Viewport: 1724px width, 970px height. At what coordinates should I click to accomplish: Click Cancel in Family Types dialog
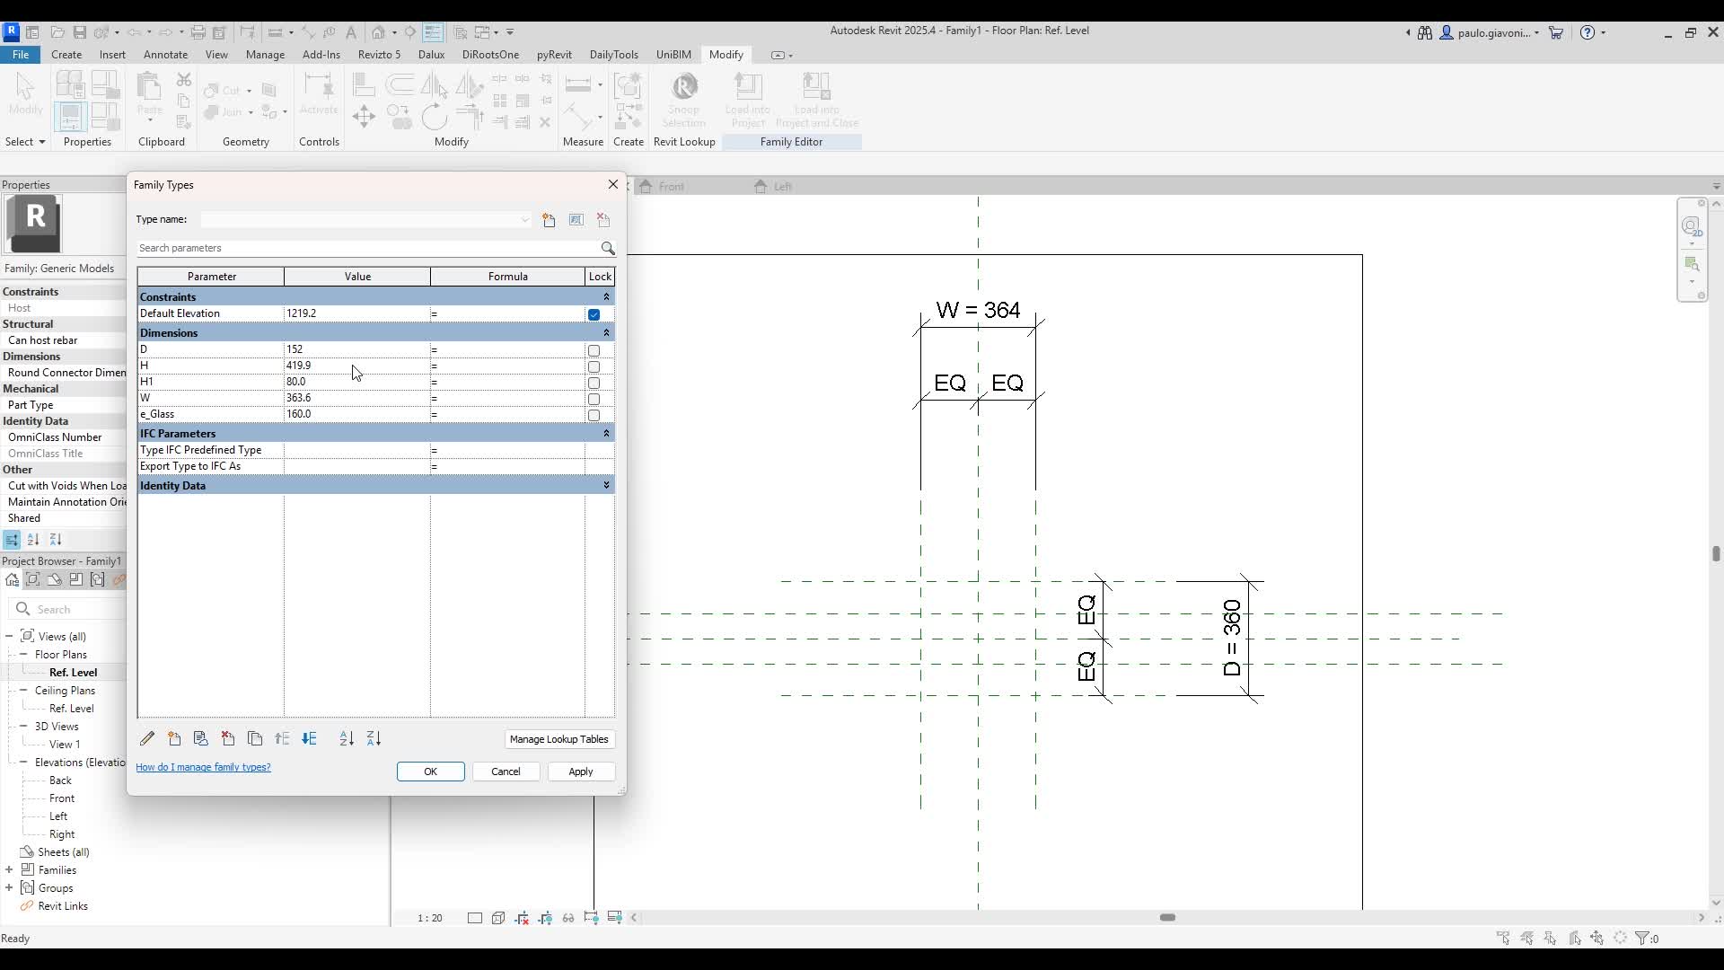point(506,772)
